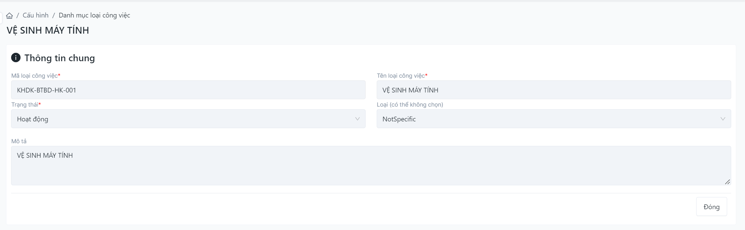Click the info icon beside Thông tin chung
Viewport: 745px width, 230px height.
tap(16, 58)
